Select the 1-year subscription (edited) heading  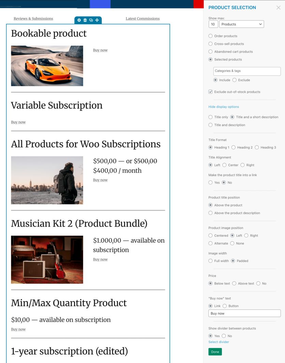click(x=70, y=351)
